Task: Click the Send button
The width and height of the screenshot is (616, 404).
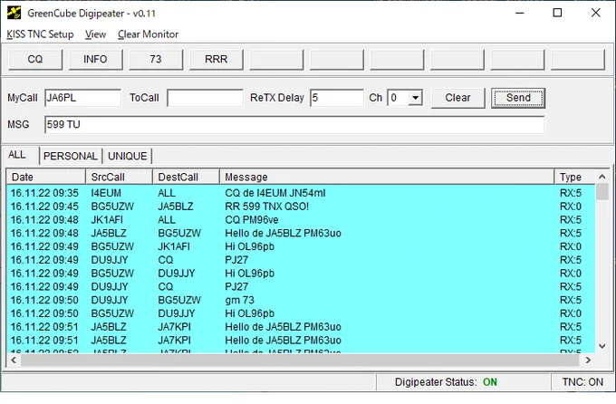Action: click(518, 98)
